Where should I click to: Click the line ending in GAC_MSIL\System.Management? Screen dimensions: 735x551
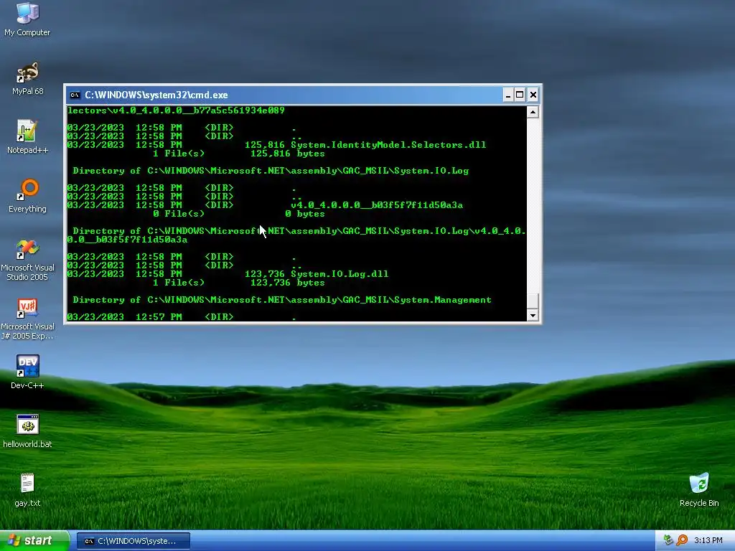click(282, 300)
